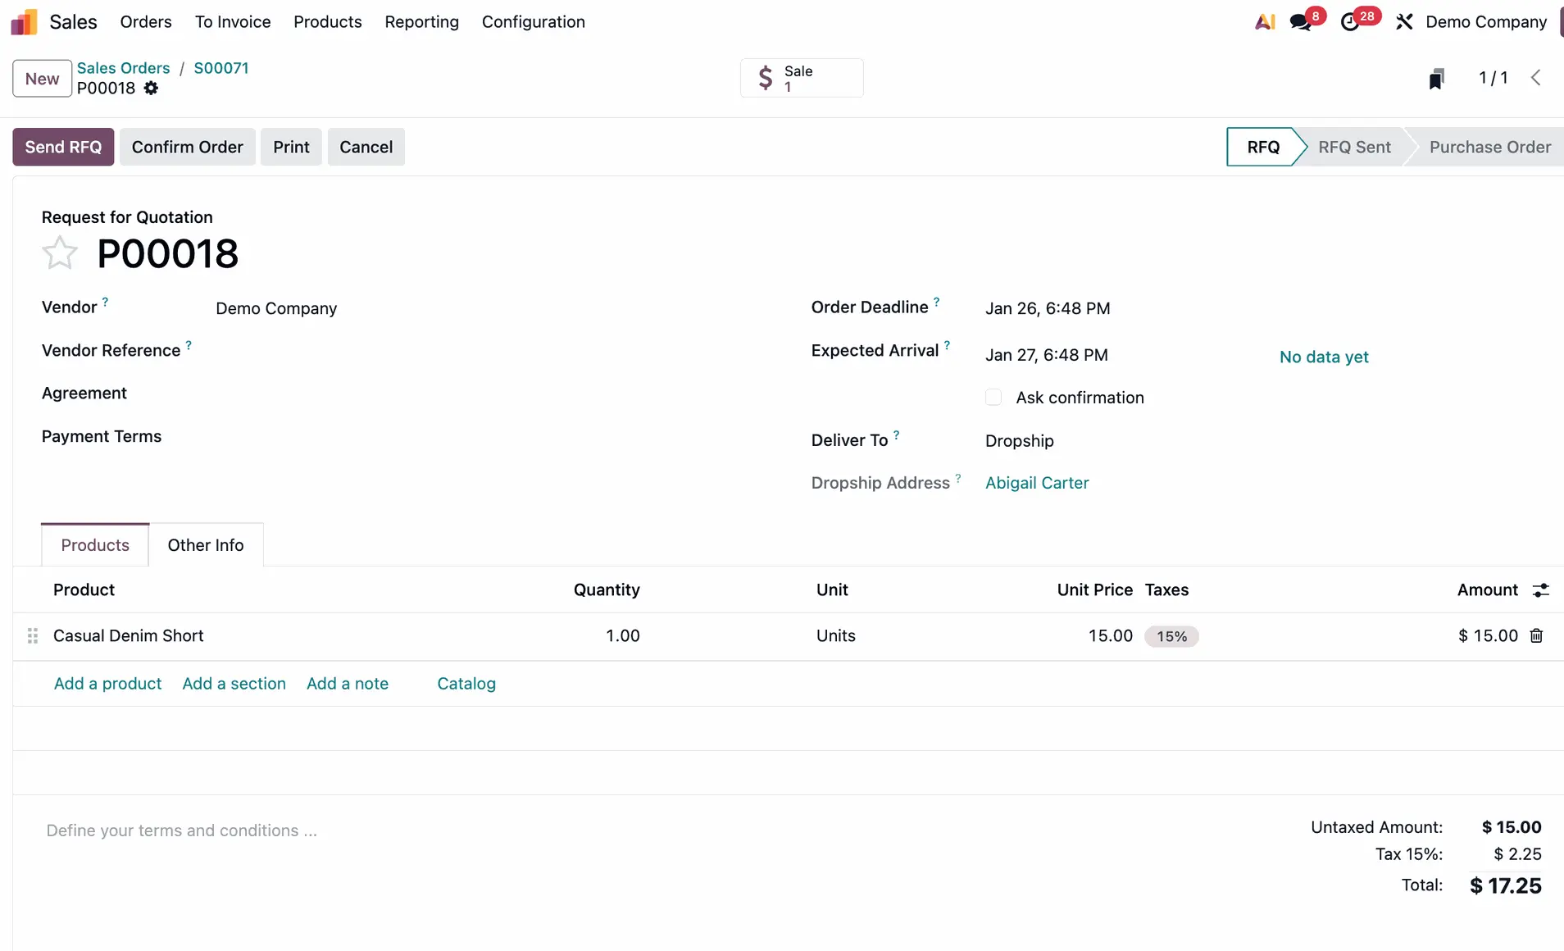Enable the Ask confirmation checkbox

993,398
